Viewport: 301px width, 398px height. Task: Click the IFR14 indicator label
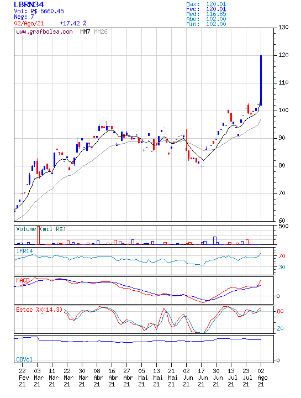click(25, 251)
